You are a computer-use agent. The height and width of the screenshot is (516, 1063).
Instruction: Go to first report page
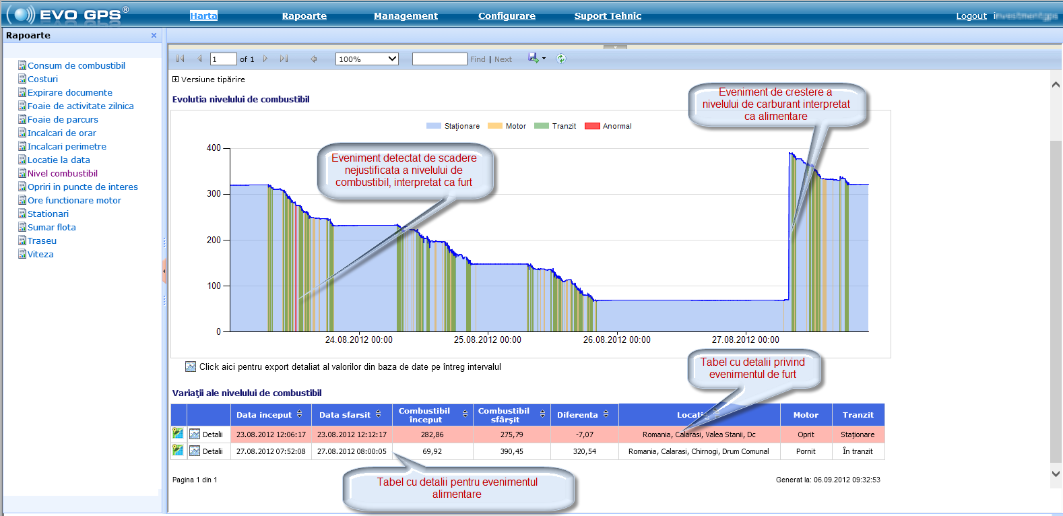point(180,59)
